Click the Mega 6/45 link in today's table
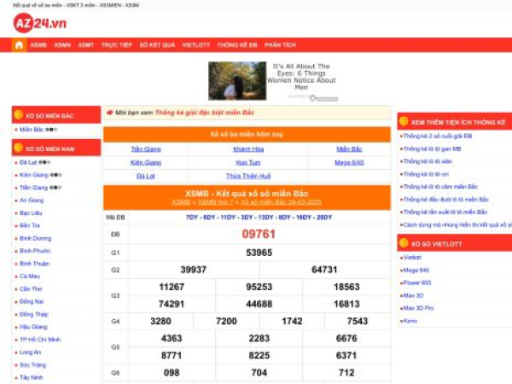The image size is (512, 384). [349, 161]
